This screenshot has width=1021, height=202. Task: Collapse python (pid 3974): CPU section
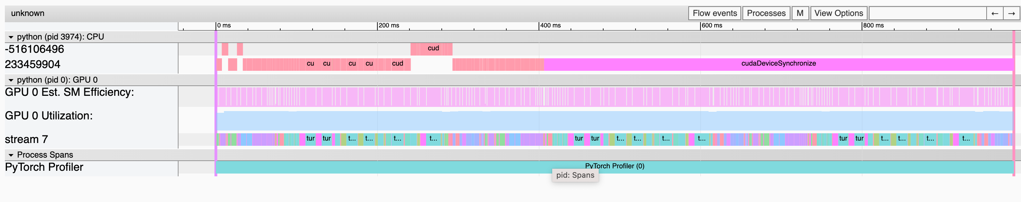point(11,37)
